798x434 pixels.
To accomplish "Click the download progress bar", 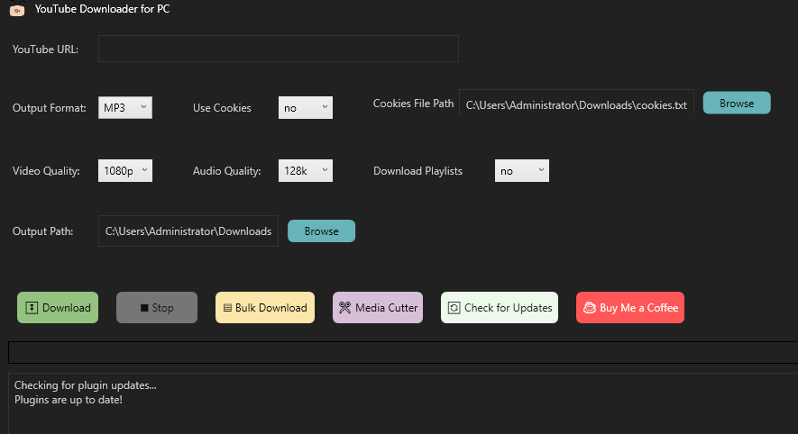I will tap(403, 353).
